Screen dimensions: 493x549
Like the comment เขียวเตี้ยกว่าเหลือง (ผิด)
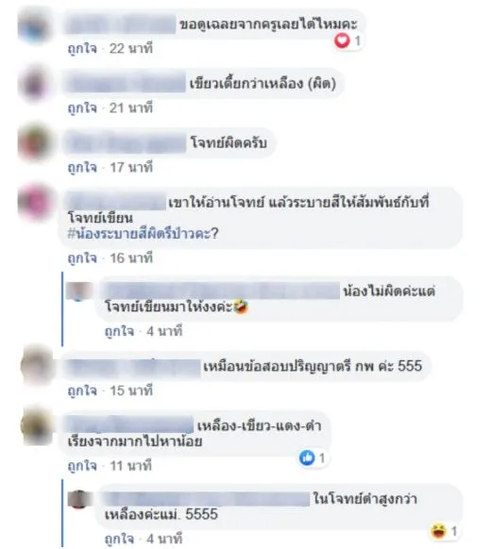click(82, 108)
